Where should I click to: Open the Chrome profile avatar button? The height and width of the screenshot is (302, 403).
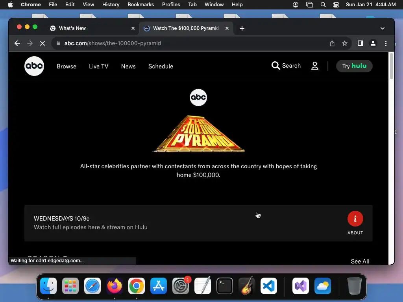373,43
